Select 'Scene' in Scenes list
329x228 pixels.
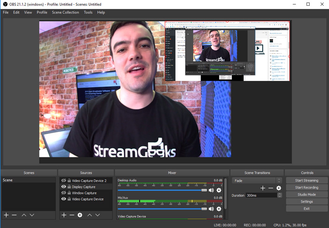(x=29, y=180)
